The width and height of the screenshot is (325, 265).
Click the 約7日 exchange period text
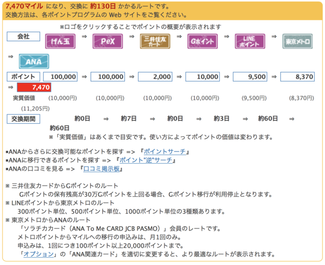click(x=128, y=119)
